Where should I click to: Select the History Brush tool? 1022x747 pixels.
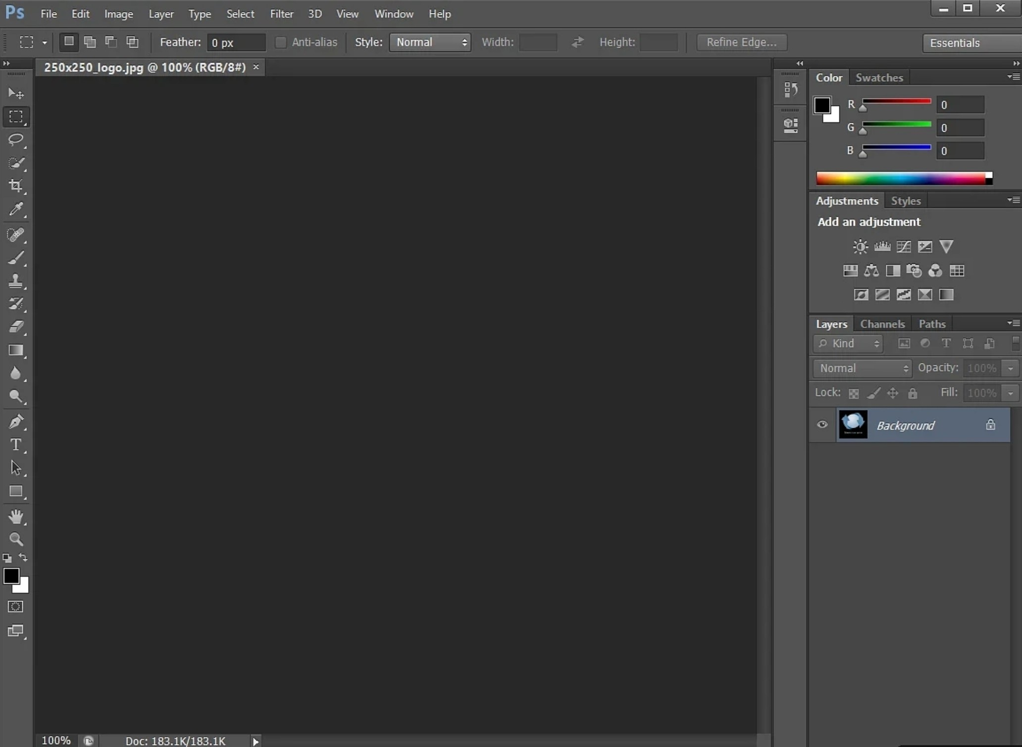pos(16,303)
